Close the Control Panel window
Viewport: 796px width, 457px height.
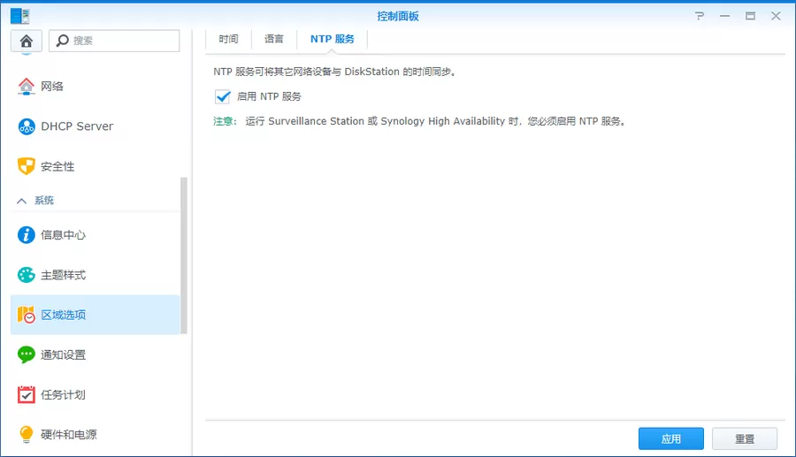tap(776, 16)
